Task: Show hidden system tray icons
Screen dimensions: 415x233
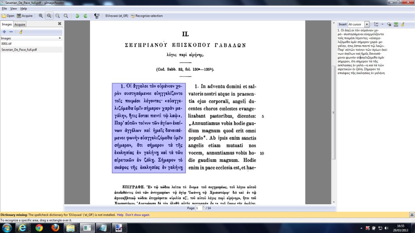Action: coord(361,228)
